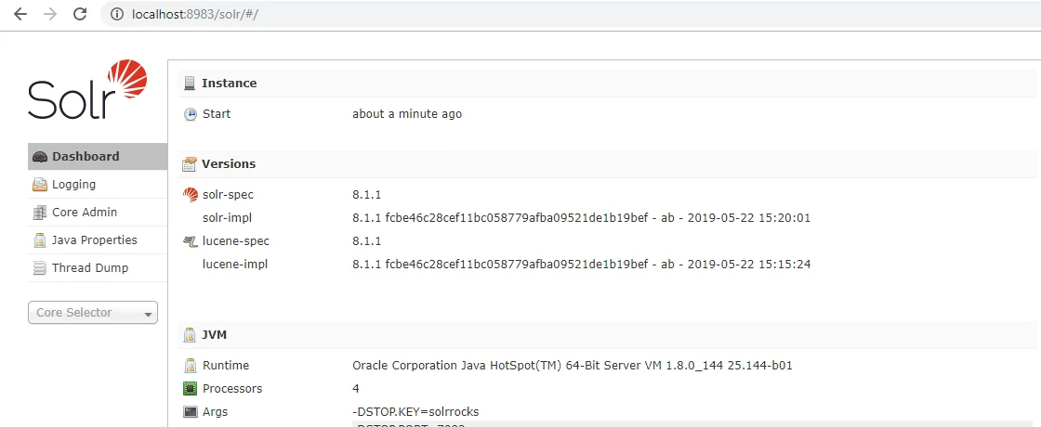Click the browser forward arrow
Image resolution: width=1041 pixels, height=427 pixels.
pyautogui.click(x=50, y=14)
